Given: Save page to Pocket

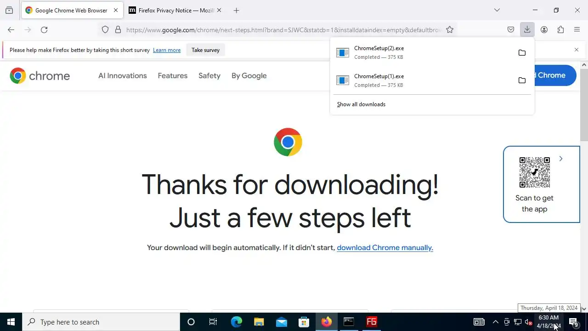Looking at the screenshot, I should (x=511, y=30).
